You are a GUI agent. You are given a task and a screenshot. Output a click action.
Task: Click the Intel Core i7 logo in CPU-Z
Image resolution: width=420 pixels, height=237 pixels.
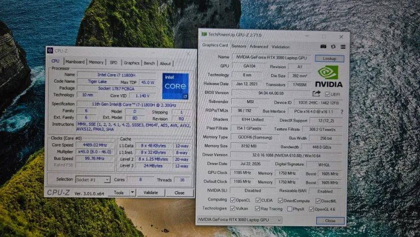click(x=175, y=86)
